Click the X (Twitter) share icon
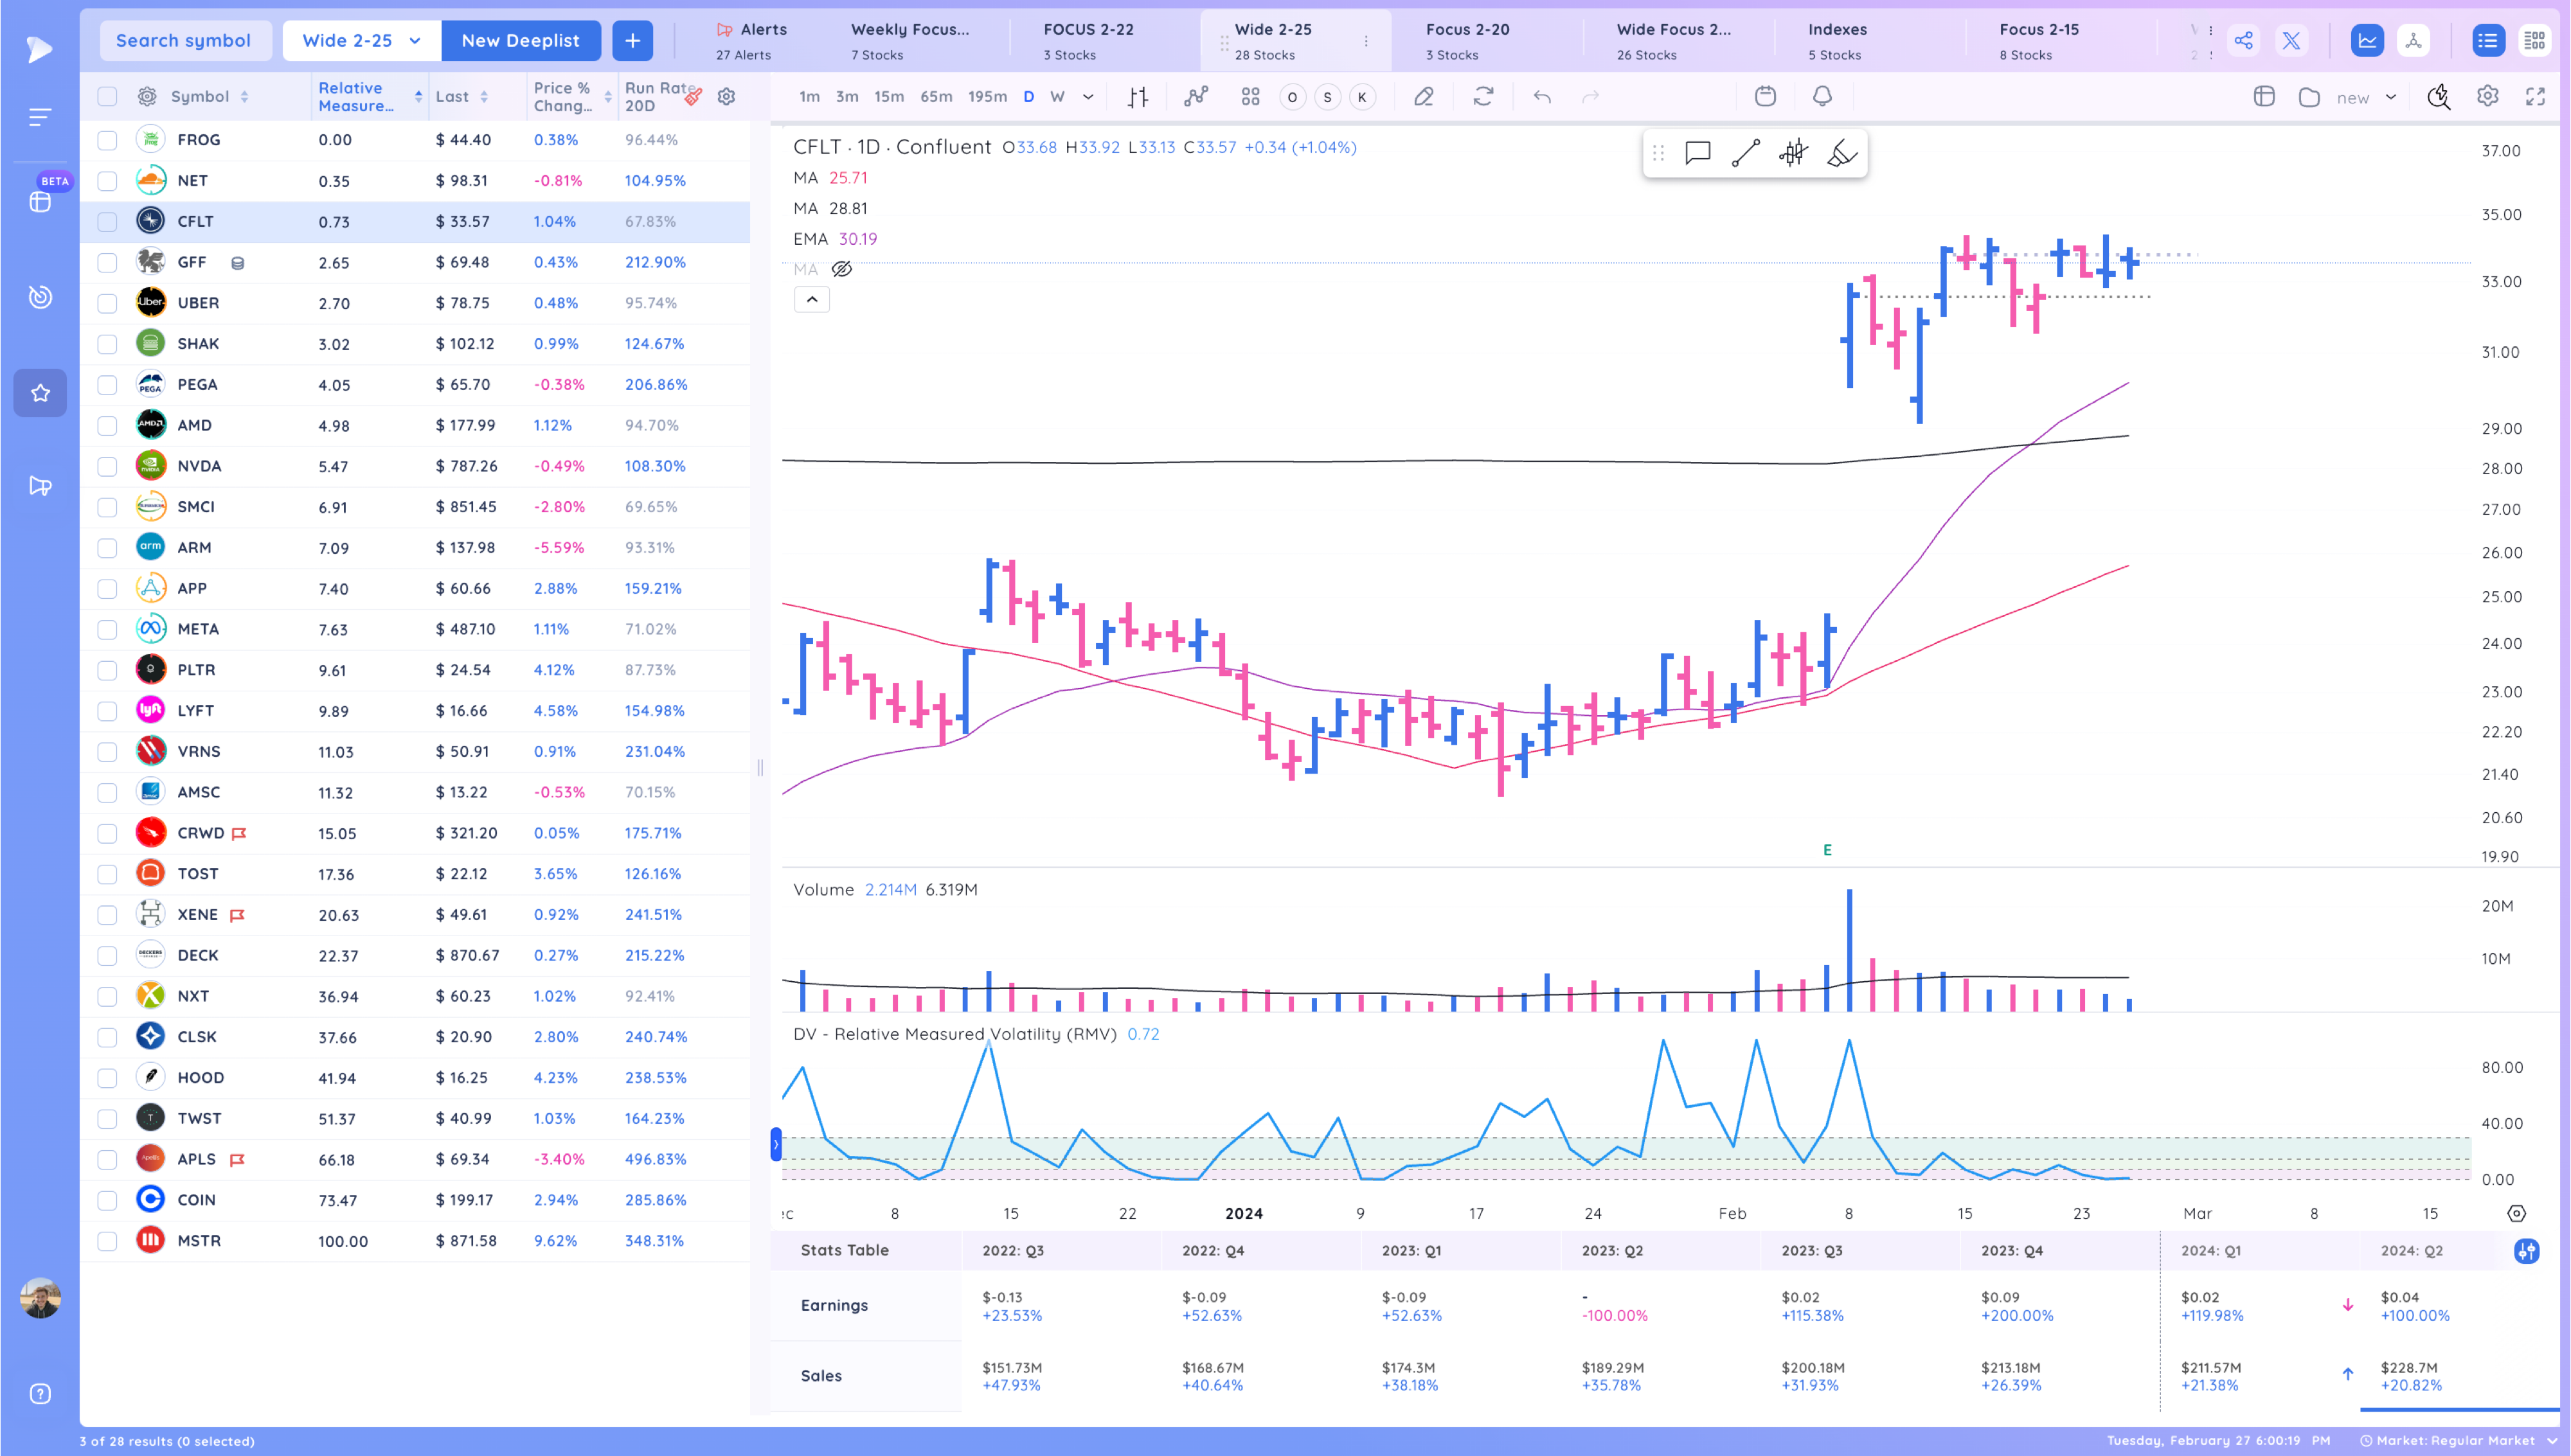2571x1456 pixels. [2291, 41]
